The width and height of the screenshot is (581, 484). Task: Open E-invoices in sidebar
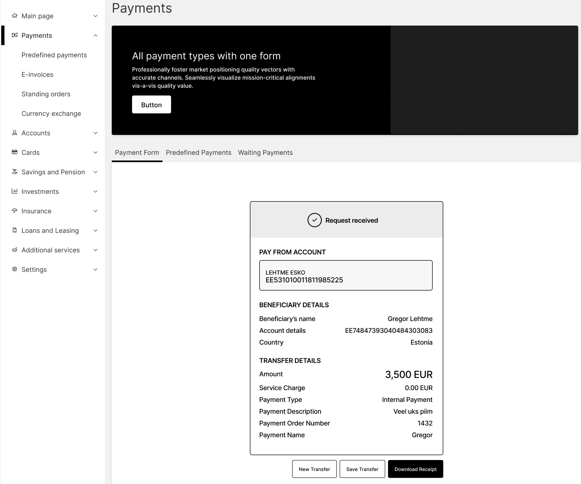(37, 74)
